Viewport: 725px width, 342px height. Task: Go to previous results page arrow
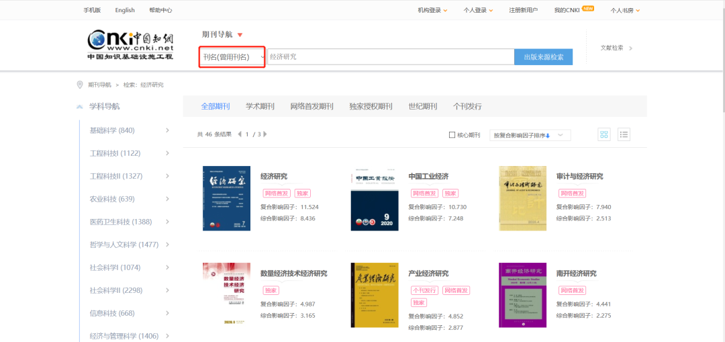click(240, 134)
